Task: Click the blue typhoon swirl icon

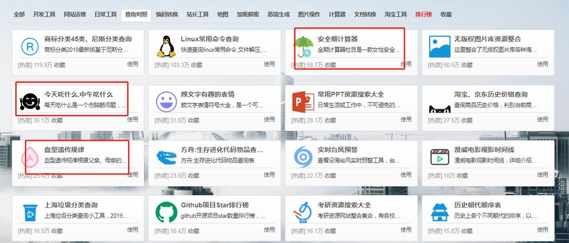Action: [303, 157]
